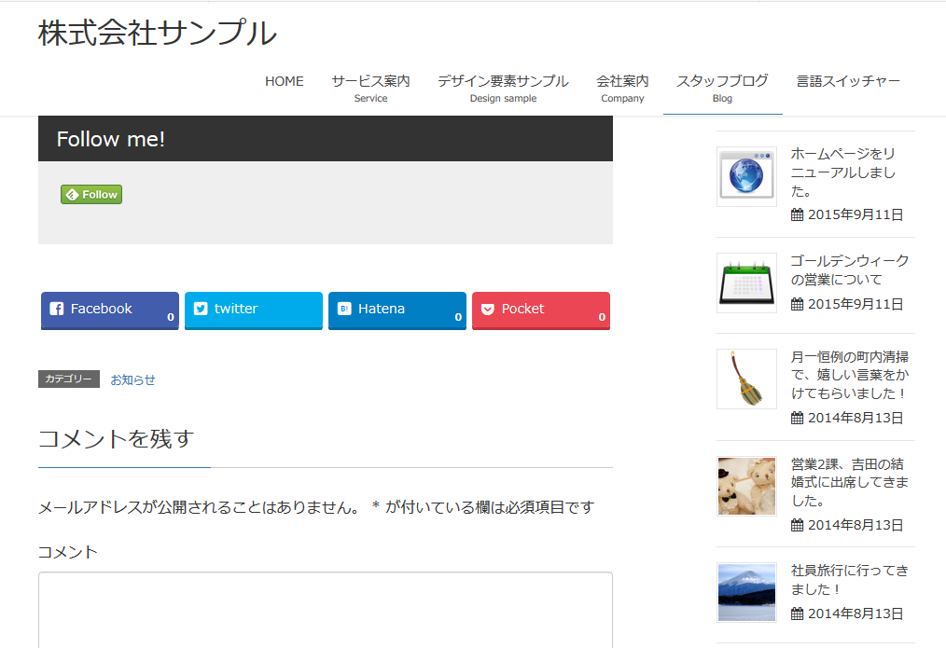Click the Follow me! heading
This screenshot has height=648, width=946.
tap(111, 139)
